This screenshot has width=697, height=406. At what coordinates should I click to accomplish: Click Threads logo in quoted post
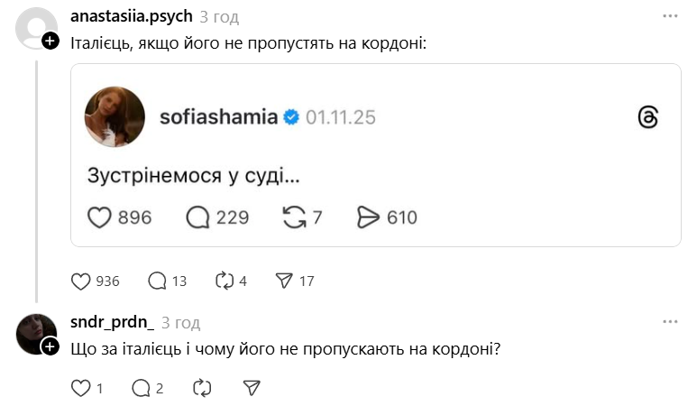pos(647,117)
